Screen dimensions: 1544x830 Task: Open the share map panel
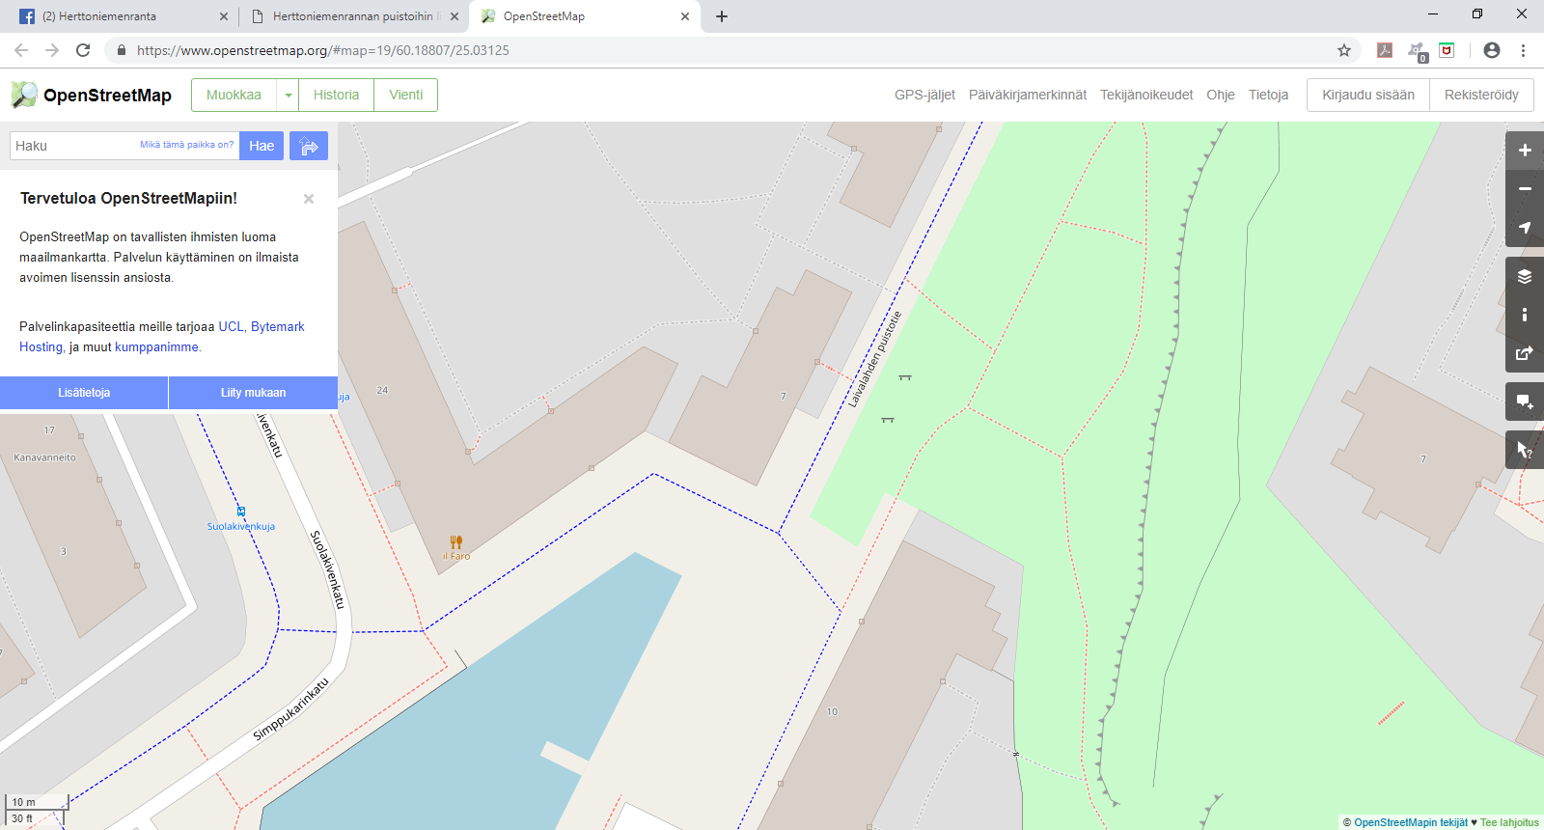[x=1525, y=353]
